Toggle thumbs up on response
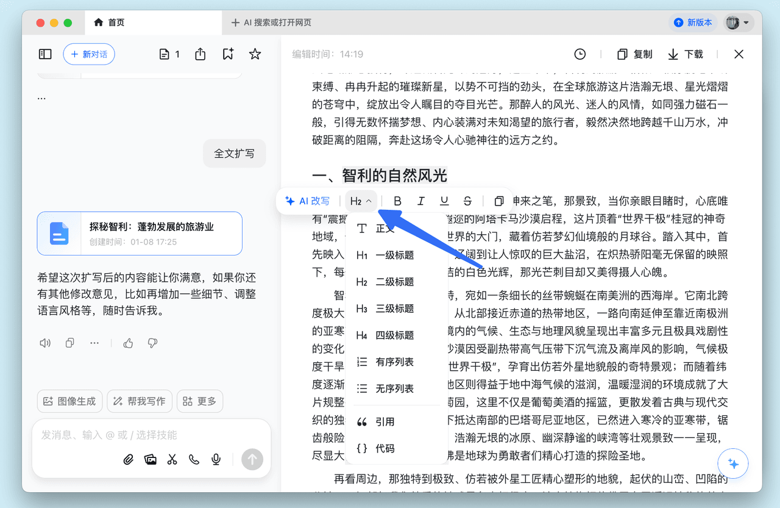This screenshot has width=780, height=508. [128, 343]
